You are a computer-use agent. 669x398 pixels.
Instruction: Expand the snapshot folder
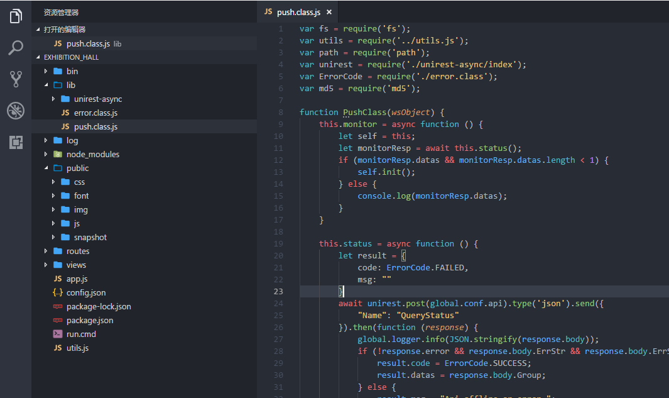click(x=90, y=237)
